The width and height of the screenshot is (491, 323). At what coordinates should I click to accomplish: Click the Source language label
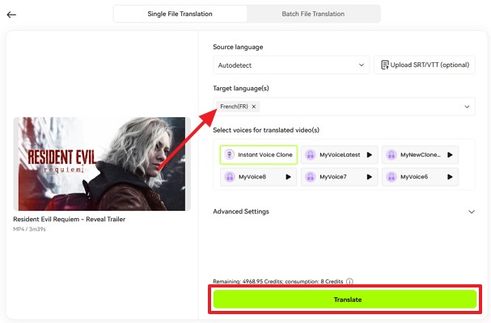pyautogui.click(x=238, y=47)
